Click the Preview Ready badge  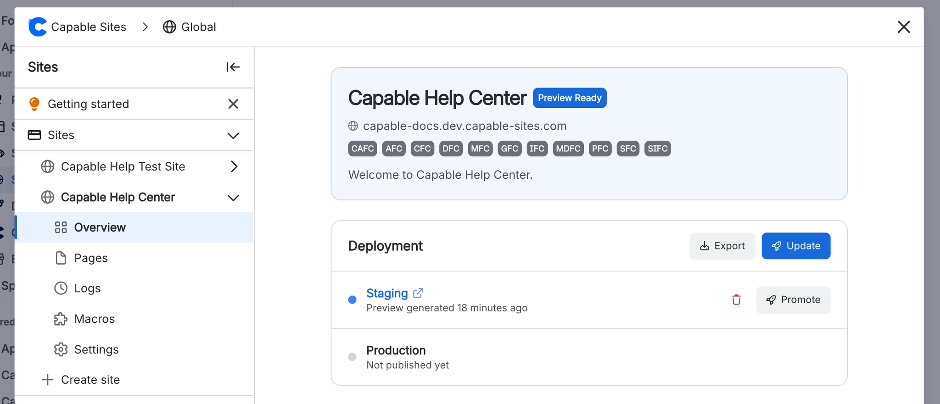[570, 98]
